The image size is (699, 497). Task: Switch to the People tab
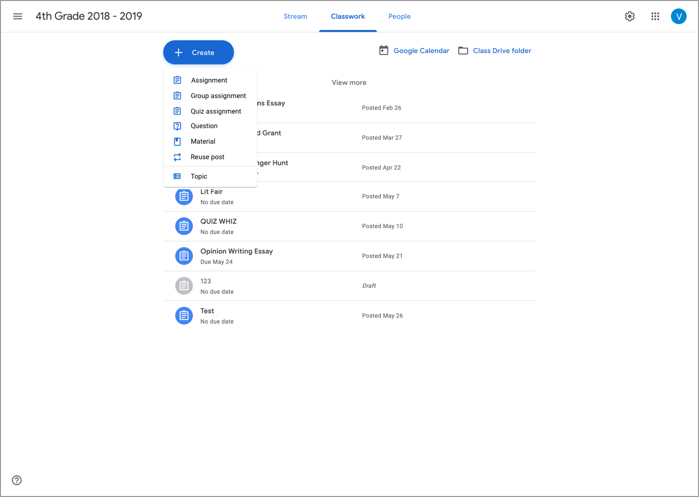coord(399,17)
